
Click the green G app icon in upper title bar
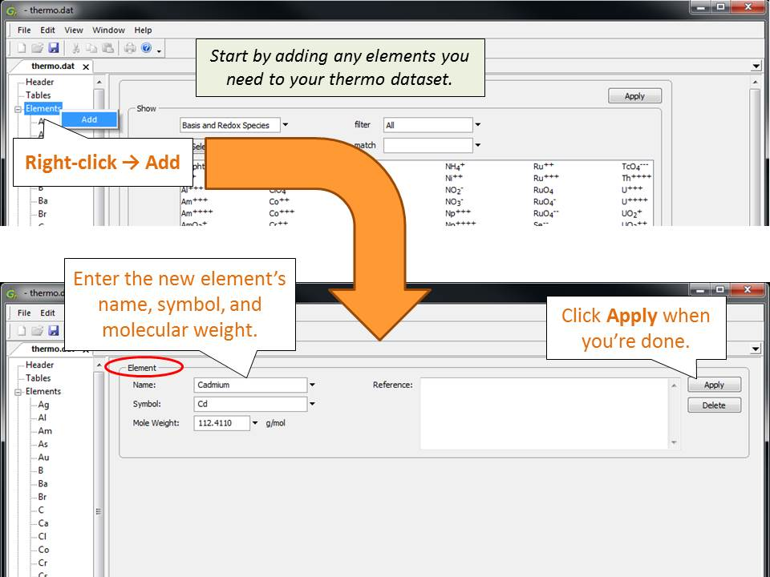pos(11,10)
